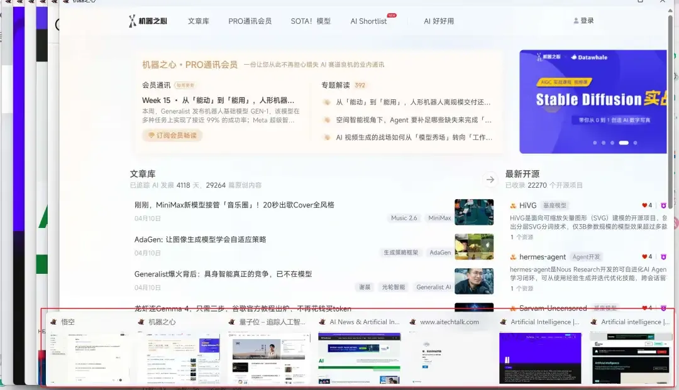Click the browser icon beside www.aitechtalk.com
Screen dimensions: 679x390
pyautogui.click(x=412, y=322)
